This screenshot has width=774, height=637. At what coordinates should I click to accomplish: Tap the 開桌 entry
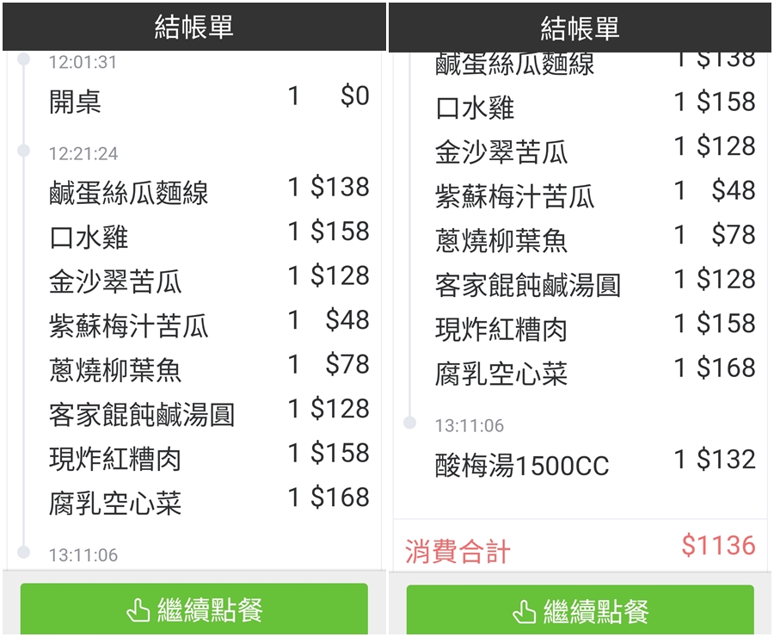tap(76, 102)
